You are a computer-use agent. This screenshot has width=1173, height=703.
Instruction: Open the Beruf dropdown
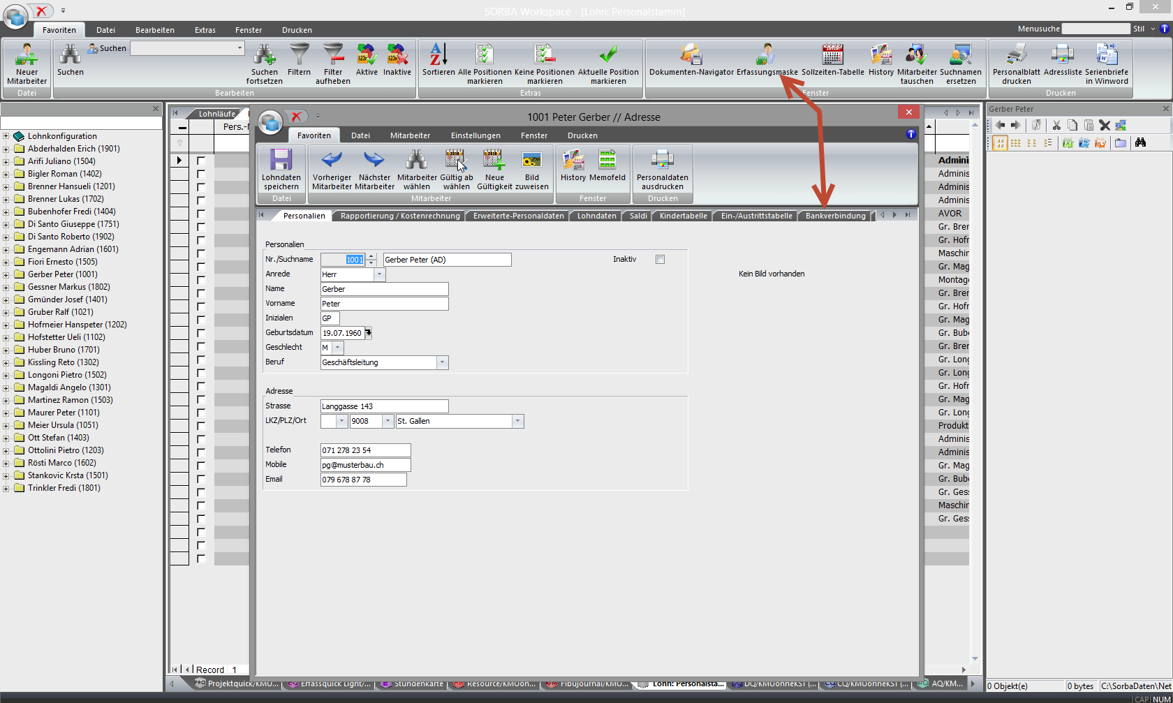tap(442, 362)
